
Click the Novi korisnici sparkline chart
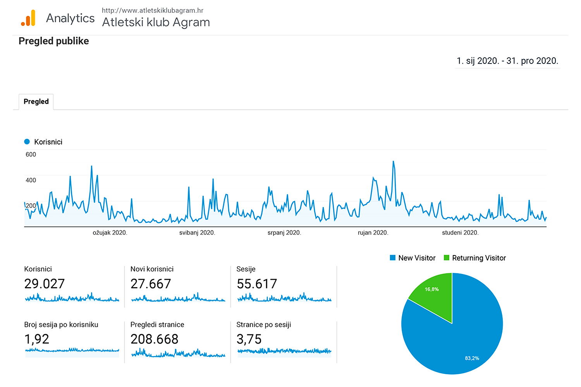(x=178, y=298)
